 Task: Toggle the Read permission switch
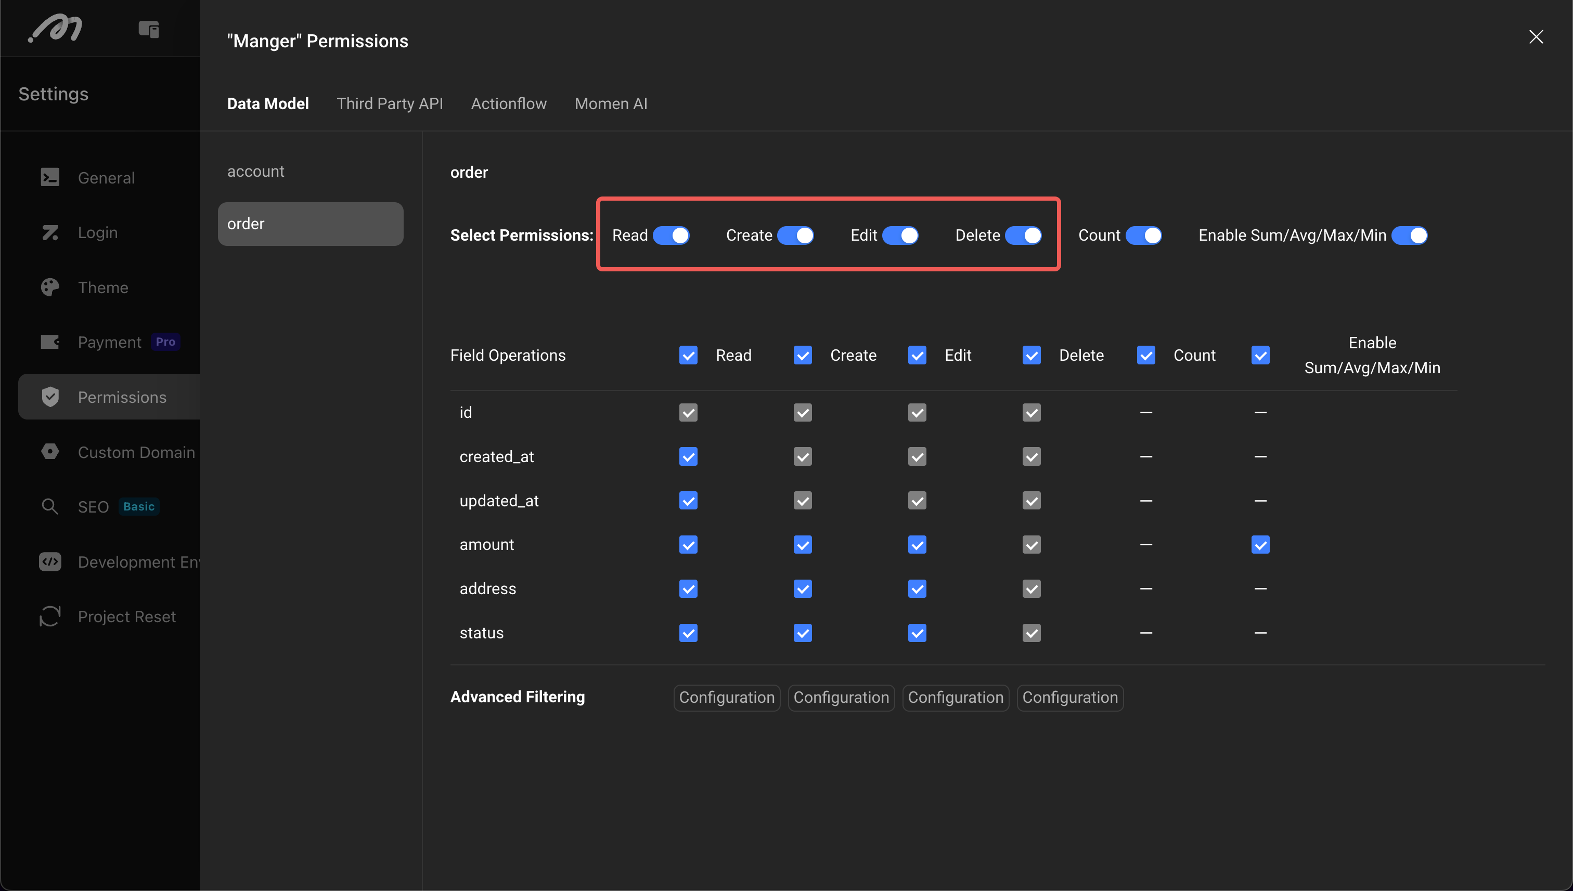671,235
